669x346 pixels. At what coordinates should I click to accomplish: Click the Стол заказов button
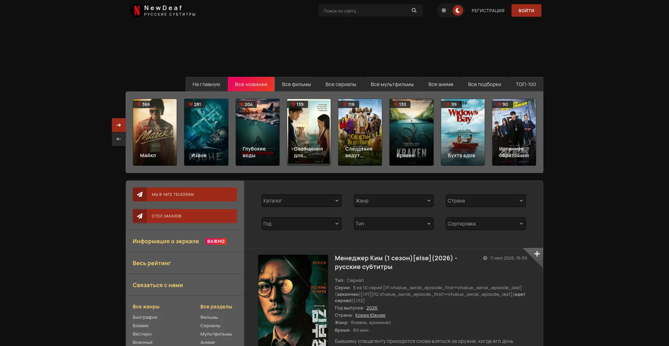pyautogui.click(x=185, y=216)
